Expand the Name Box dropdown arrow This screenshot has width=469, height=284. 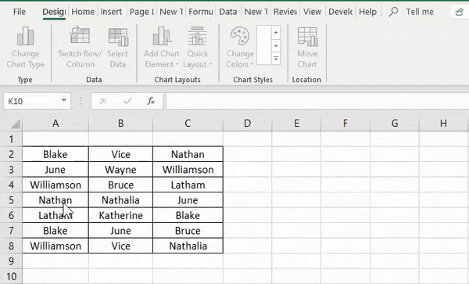pos(64,101)
